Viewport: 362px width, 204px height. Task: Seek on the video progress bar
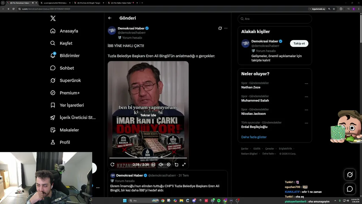pos(148,158)
